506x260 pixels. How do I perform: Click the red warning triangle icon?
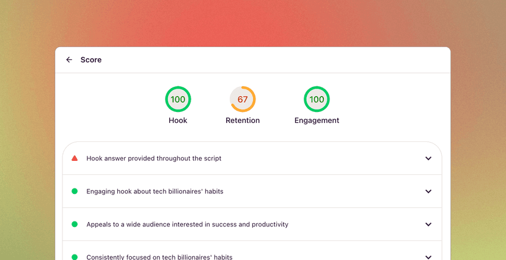pos(75,158)
